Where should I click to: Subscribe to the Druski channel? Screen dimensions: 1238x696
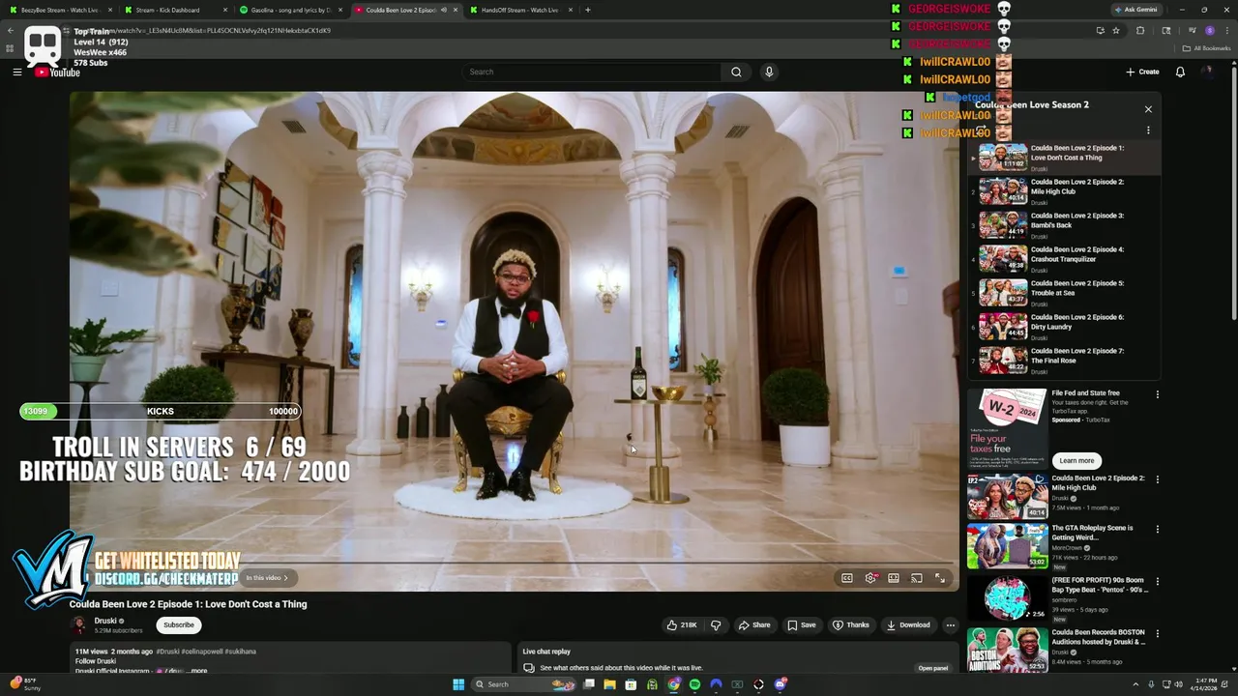pyautogui.click(x=179, y=625)
